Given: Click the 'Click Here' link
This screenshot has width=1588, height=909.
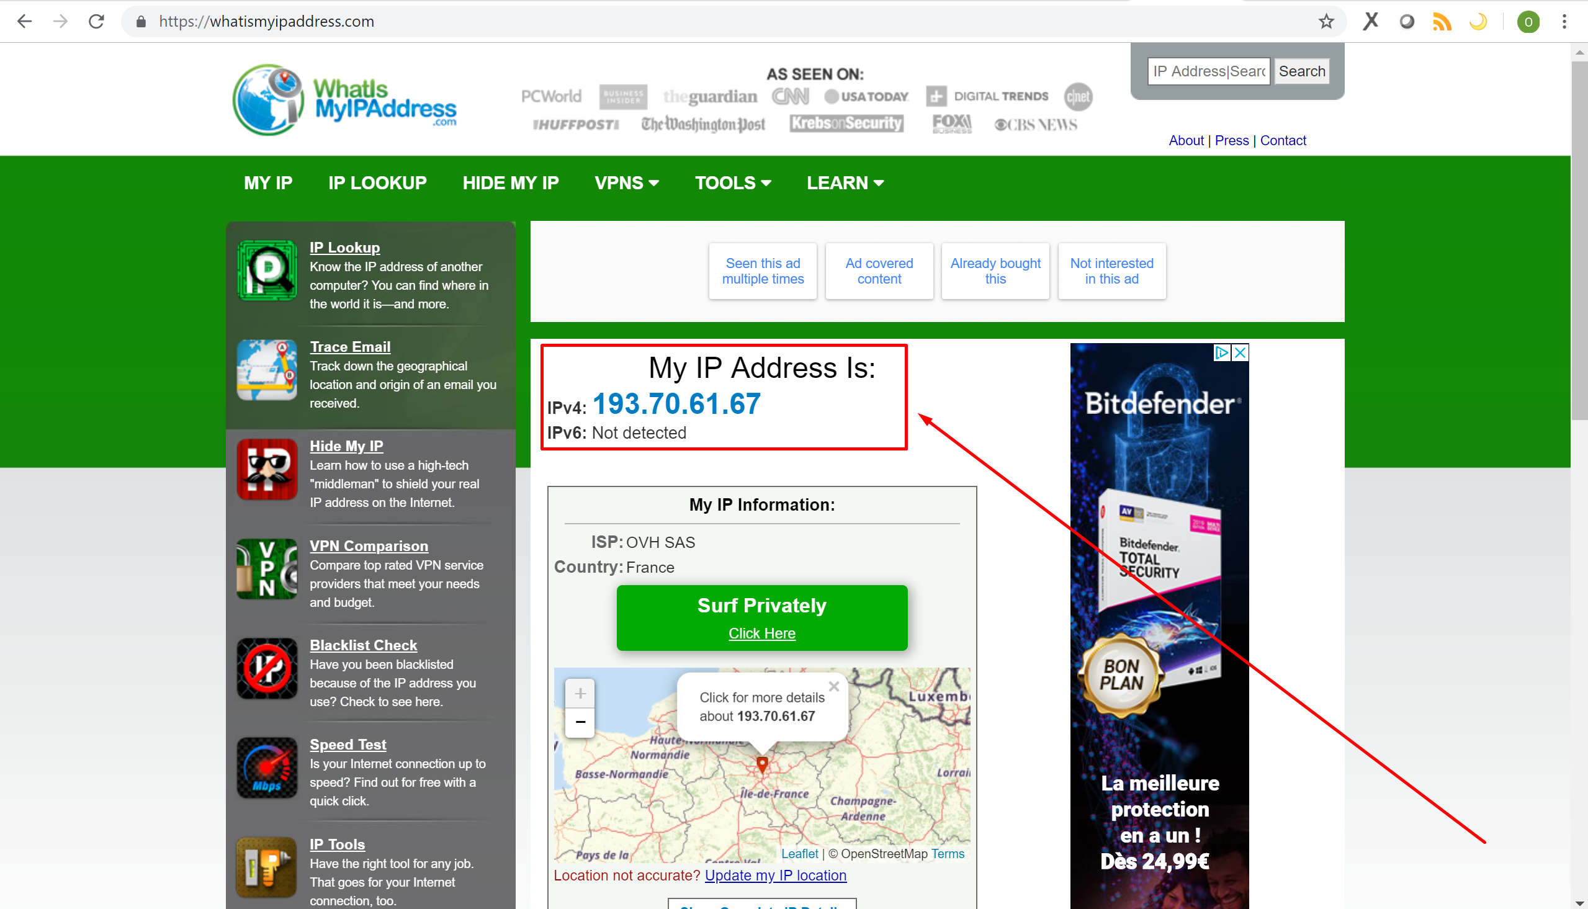Looking at the screenshot, I should 762,633.
